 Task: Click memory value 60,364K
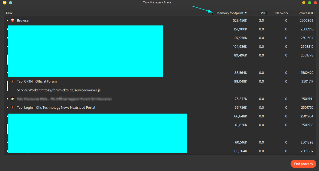[x=241, y=151]
